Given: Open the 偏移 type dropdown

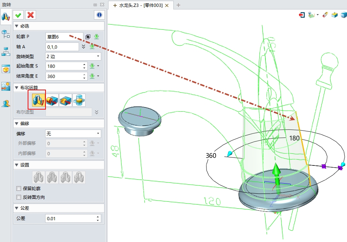Looking at the screenshot, I should [x=73, y=134].
